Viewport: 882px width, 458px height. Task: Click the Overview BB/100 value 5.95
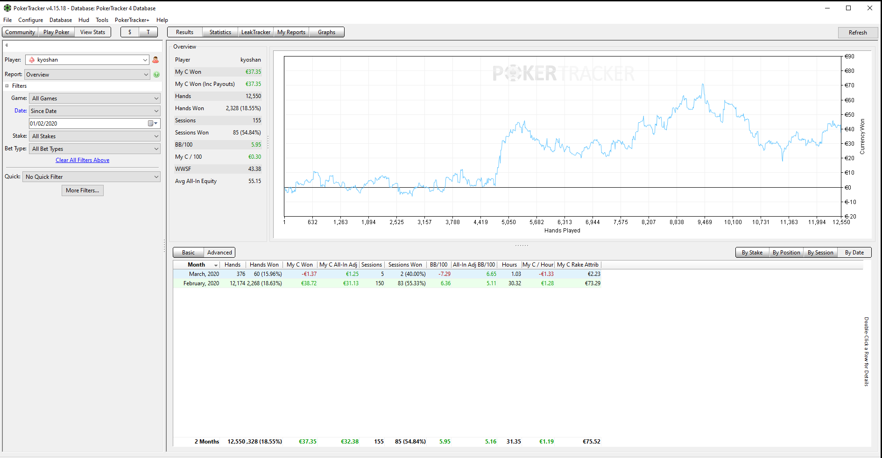tap(256, 145)
